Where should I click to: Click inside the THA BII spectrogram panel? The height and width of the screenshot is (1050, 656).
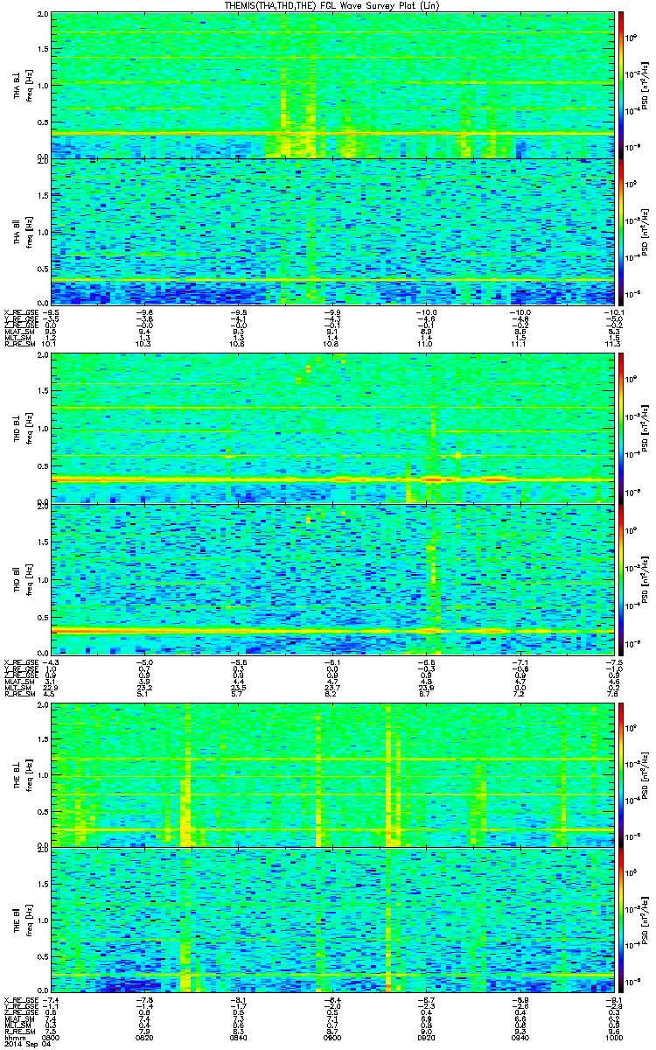332,233
